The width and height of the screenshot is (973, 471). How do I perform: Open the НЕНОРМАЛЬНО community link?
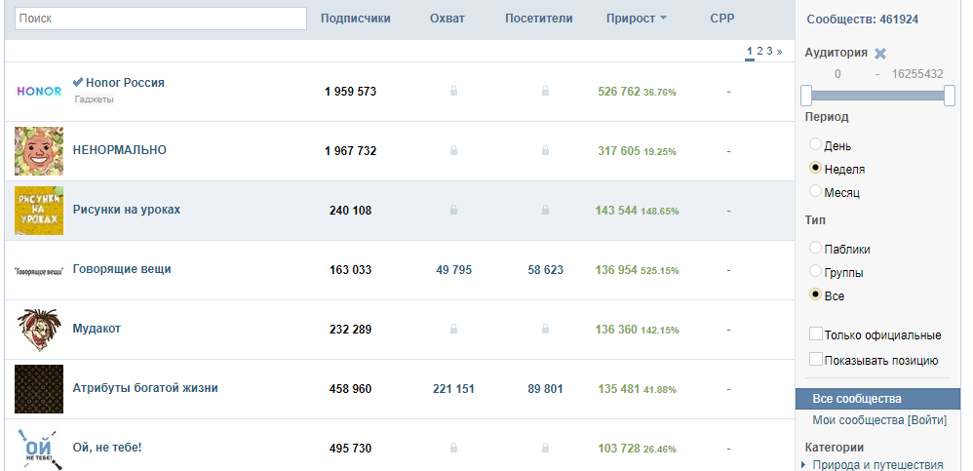120,150
